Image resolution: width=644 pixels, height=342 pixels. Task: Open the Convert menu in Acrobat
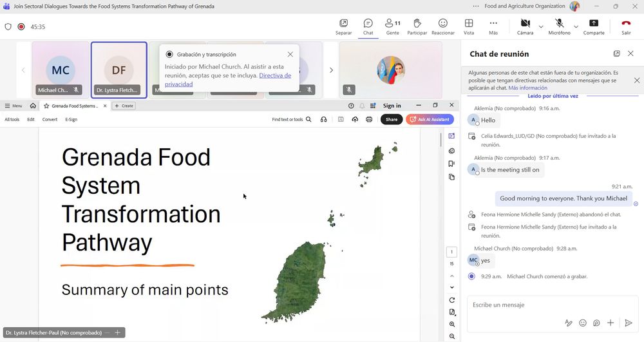tap(50, 119)
